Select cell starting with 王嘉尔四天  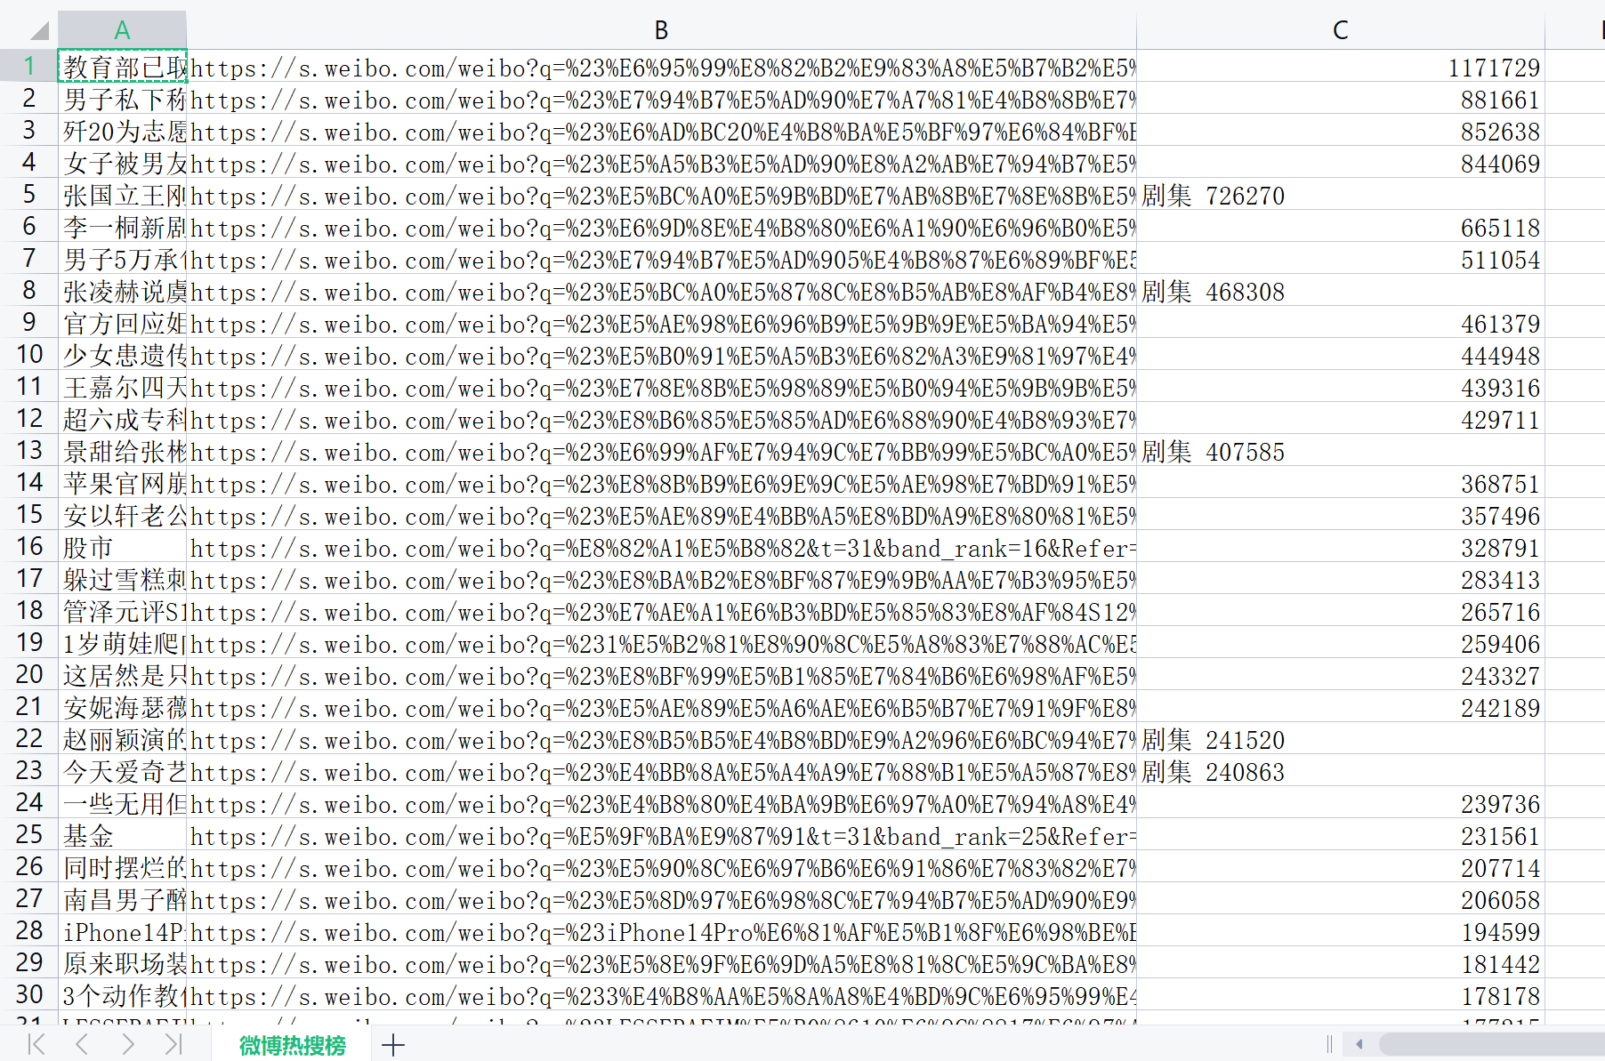click(x=123, y=387)
